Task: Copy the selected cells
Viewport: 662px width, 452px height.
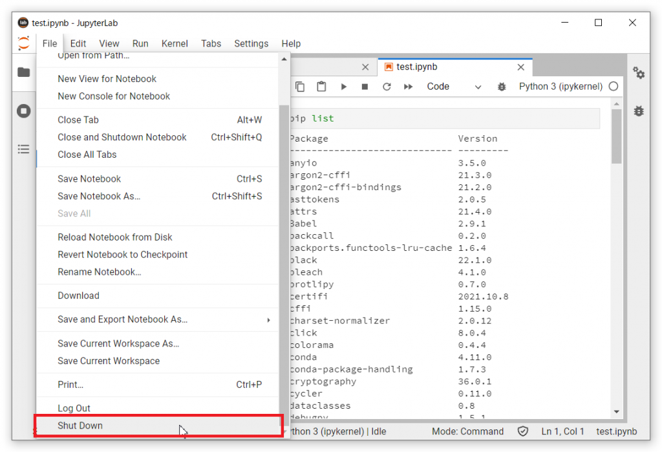Action: (300, 86)
